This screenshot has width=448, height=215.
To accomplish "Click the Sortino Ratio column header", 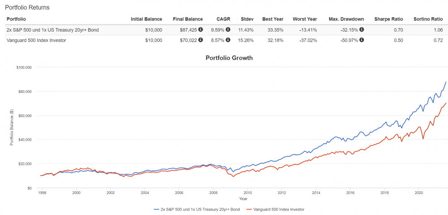I will coord(428,19).
